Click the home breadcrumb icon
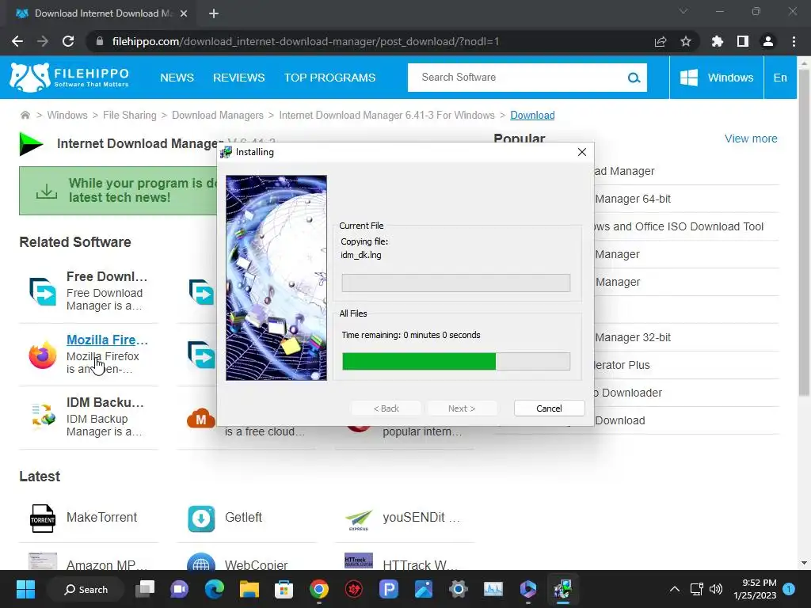The image size is (811, 608). (x=25, y=115)
